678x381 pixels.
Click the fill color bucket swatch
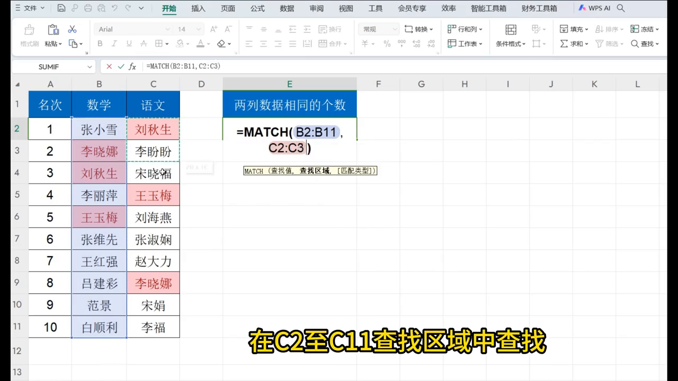180,44
